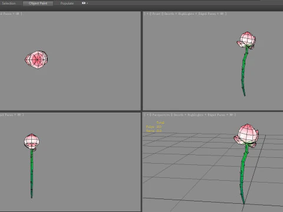The height and width of the screenshot is (212, 283).
Task: Open the Object Paint ribbon tab
Action: click(x=38, y=4)
